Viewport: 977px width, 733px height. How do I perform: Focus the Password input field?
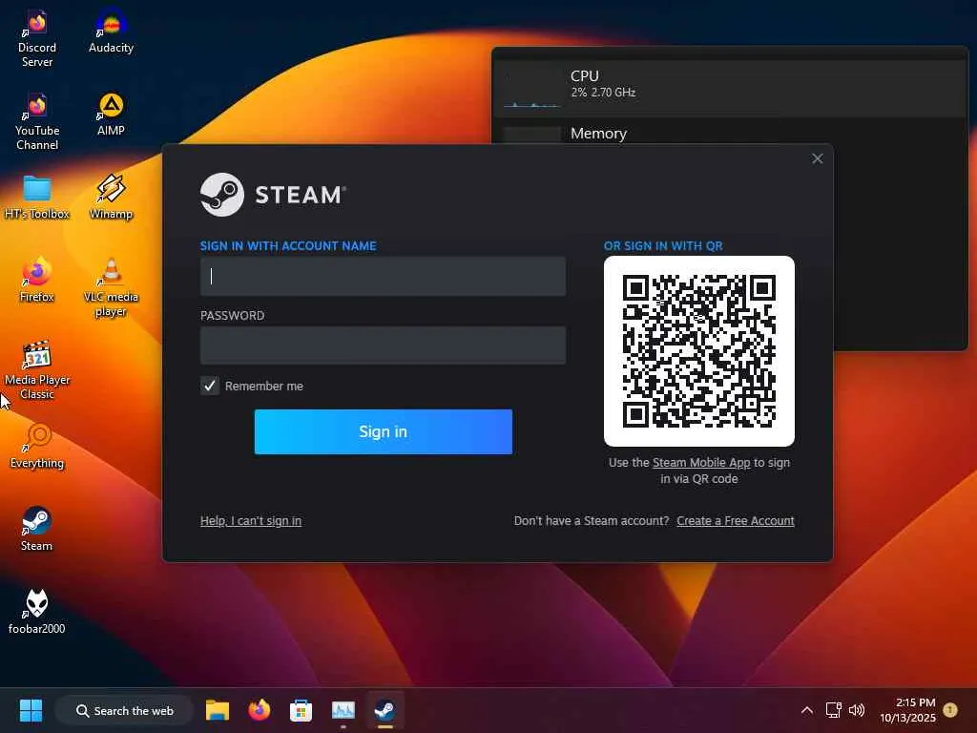383,346
